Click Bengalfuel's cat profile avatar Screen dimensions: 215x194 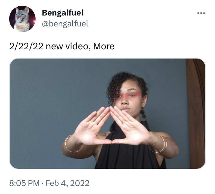click(x=22, y=19)
